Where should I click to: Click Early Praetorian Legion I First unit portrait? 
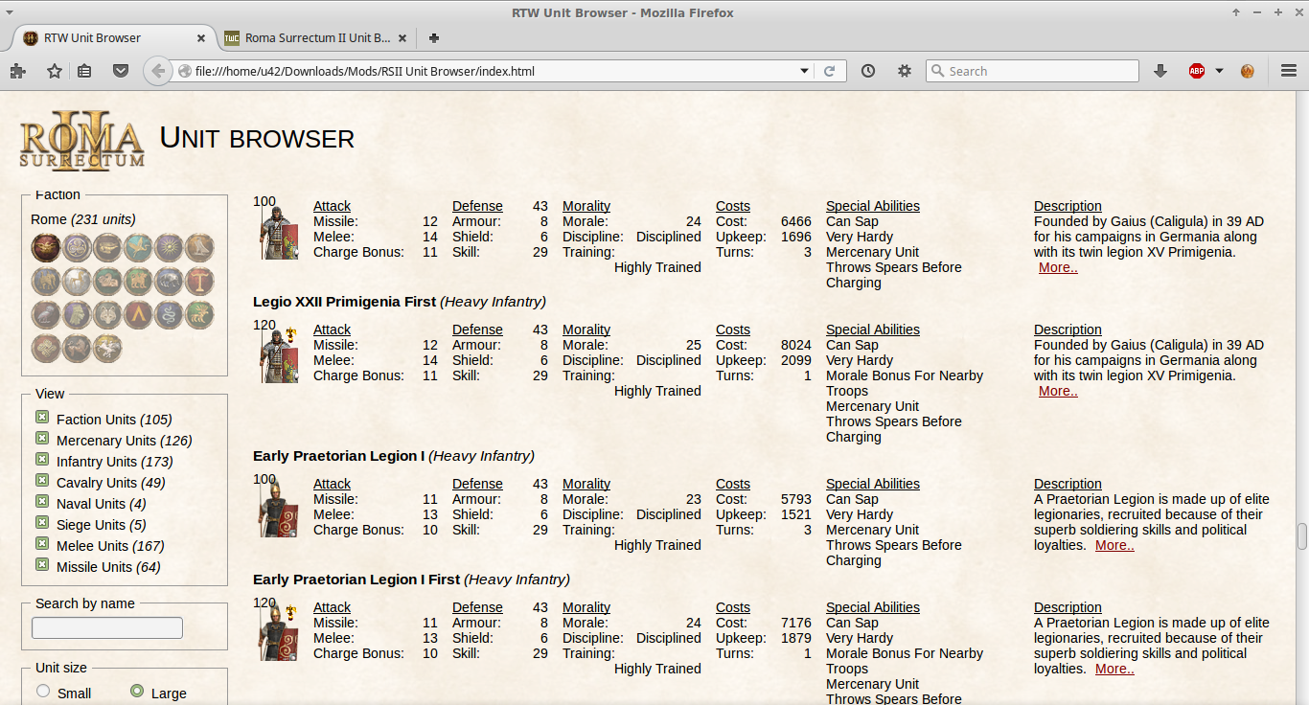(x=279, y=634)
